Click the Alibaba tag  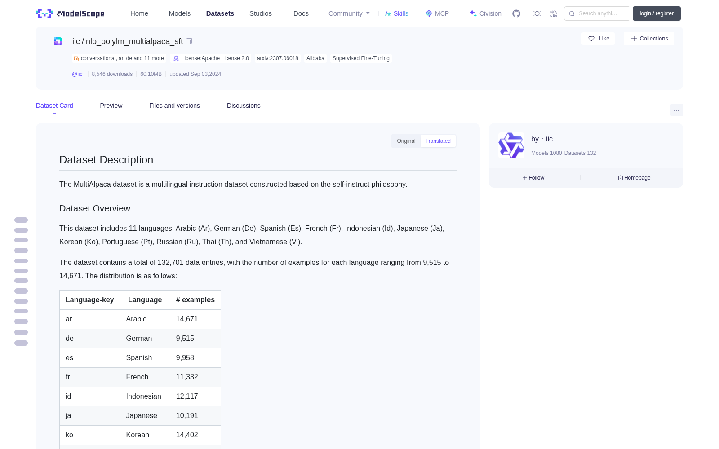pyautogui.click(x=315, y=58)
